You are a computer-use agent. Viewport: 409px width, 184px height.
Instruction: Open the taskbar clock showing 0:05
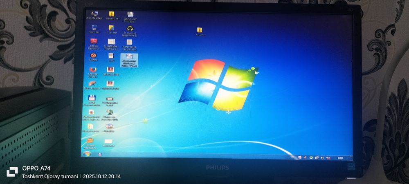tap(340, 158)
